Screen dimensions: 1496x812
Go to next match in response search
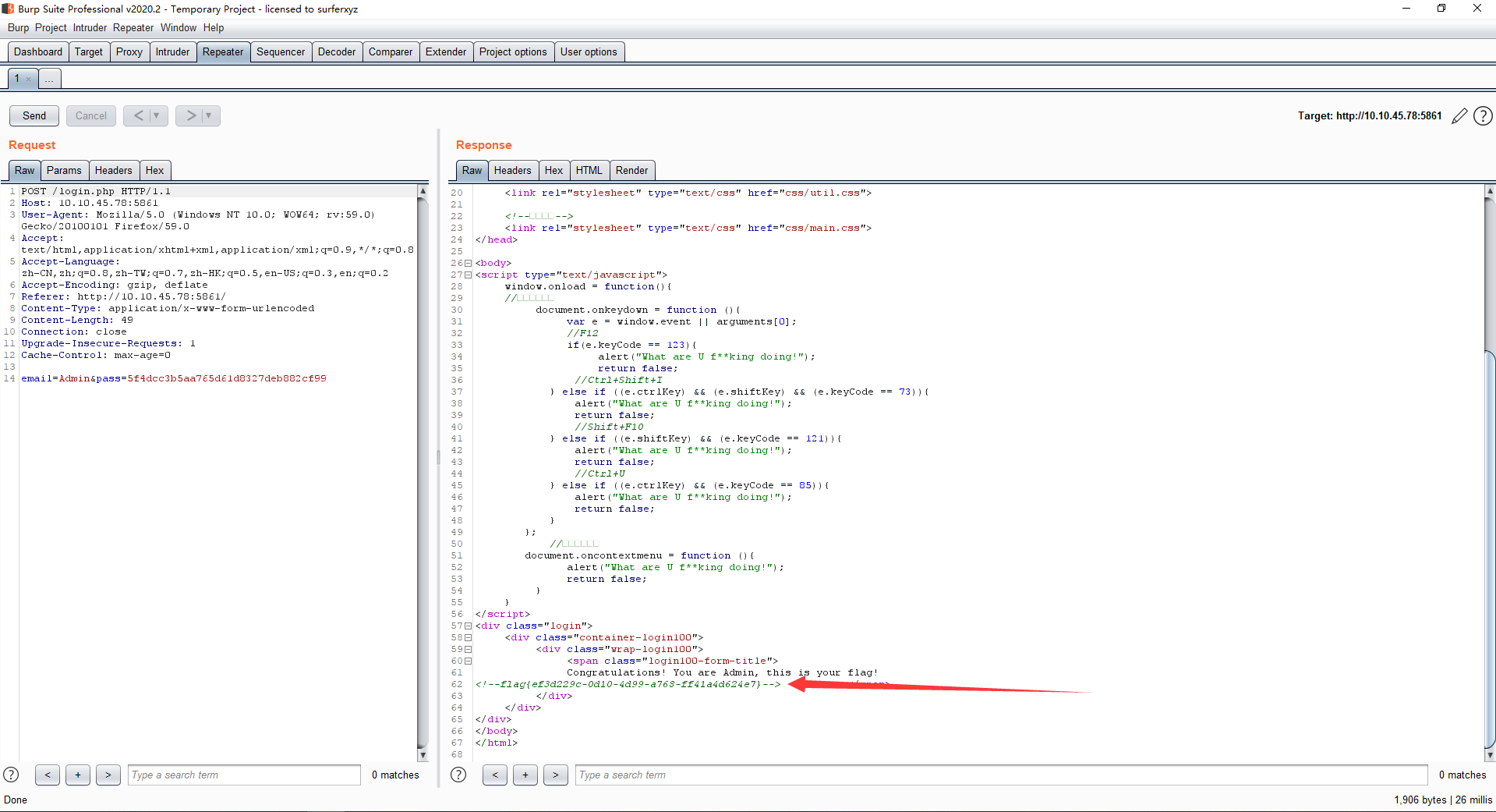coord(556,775)
